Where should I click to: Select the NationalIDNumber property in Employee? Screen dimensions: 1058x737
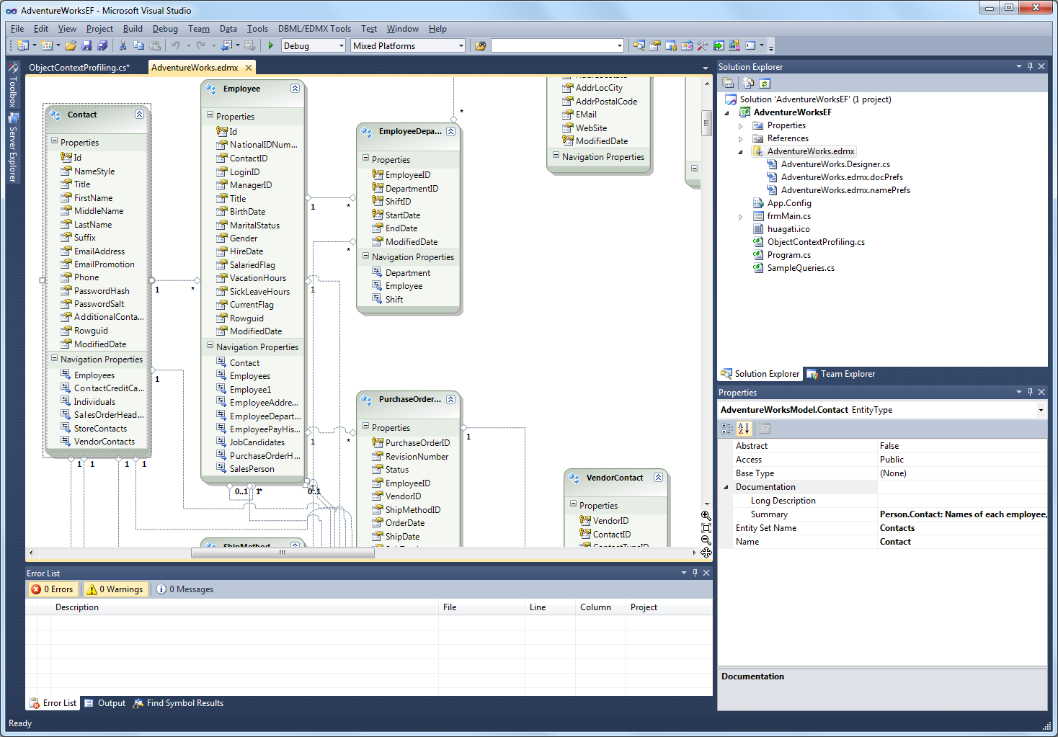point(263,145)
